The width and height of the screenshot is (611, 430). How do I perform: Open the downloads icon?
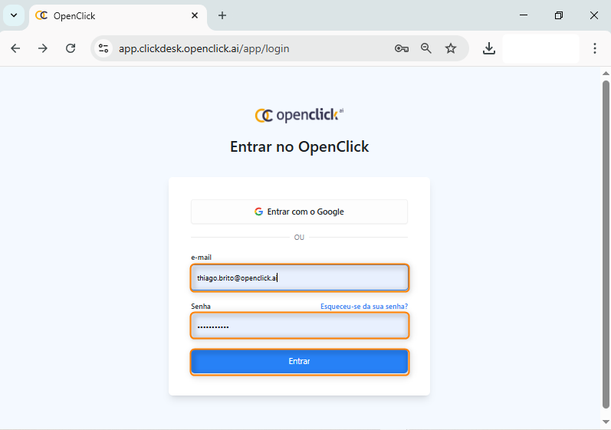pyautogui.click(x=488, y=48)
